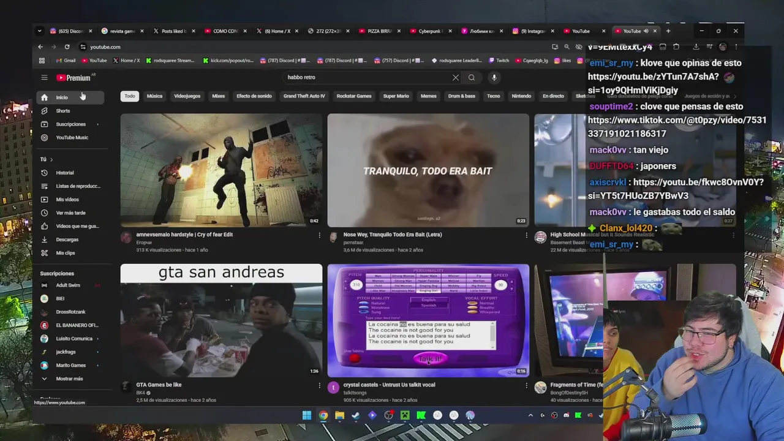Open options for Cry of fear Edit video
Image resolution: width=784 pixels, height=441 pixels.
[x=319, y=235]
